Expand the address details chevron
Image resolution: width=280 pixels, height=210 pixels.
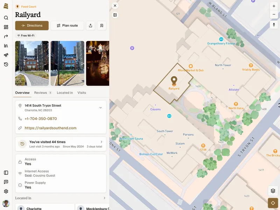tap(100, 108)
